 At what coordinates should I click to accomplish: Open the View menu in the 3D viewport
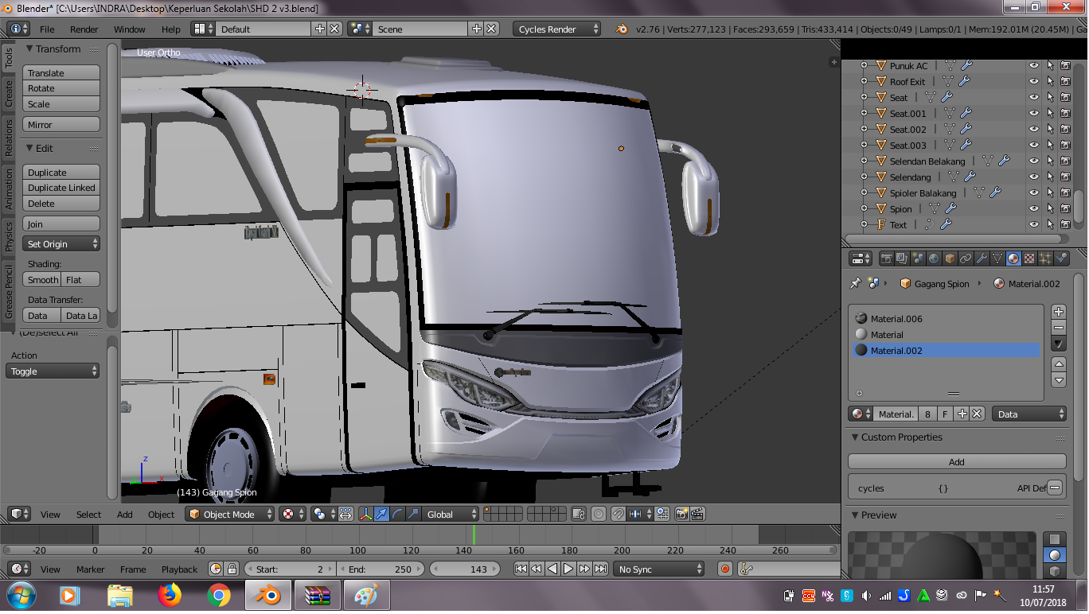[50, 515]
